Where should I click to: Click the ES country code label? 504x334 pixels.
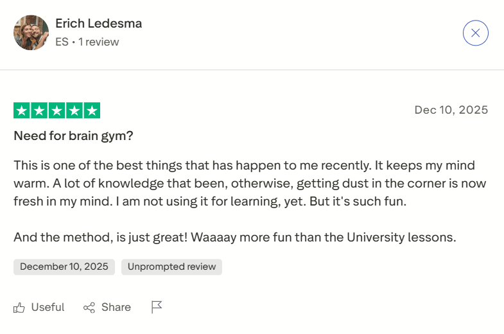click(62, 42)
